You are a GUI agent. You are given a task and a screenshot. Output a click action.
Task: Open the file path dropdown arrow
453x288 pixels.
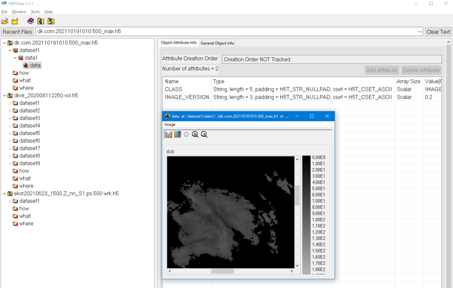[420, 32]
